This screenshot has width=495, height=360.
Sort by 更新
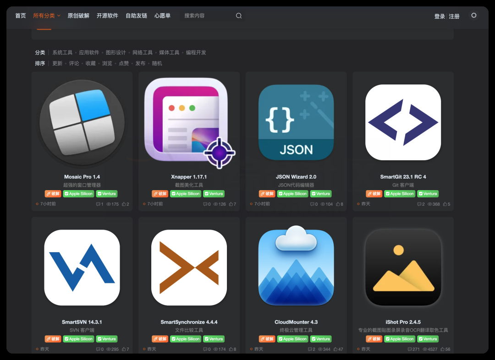click(57, 63)
